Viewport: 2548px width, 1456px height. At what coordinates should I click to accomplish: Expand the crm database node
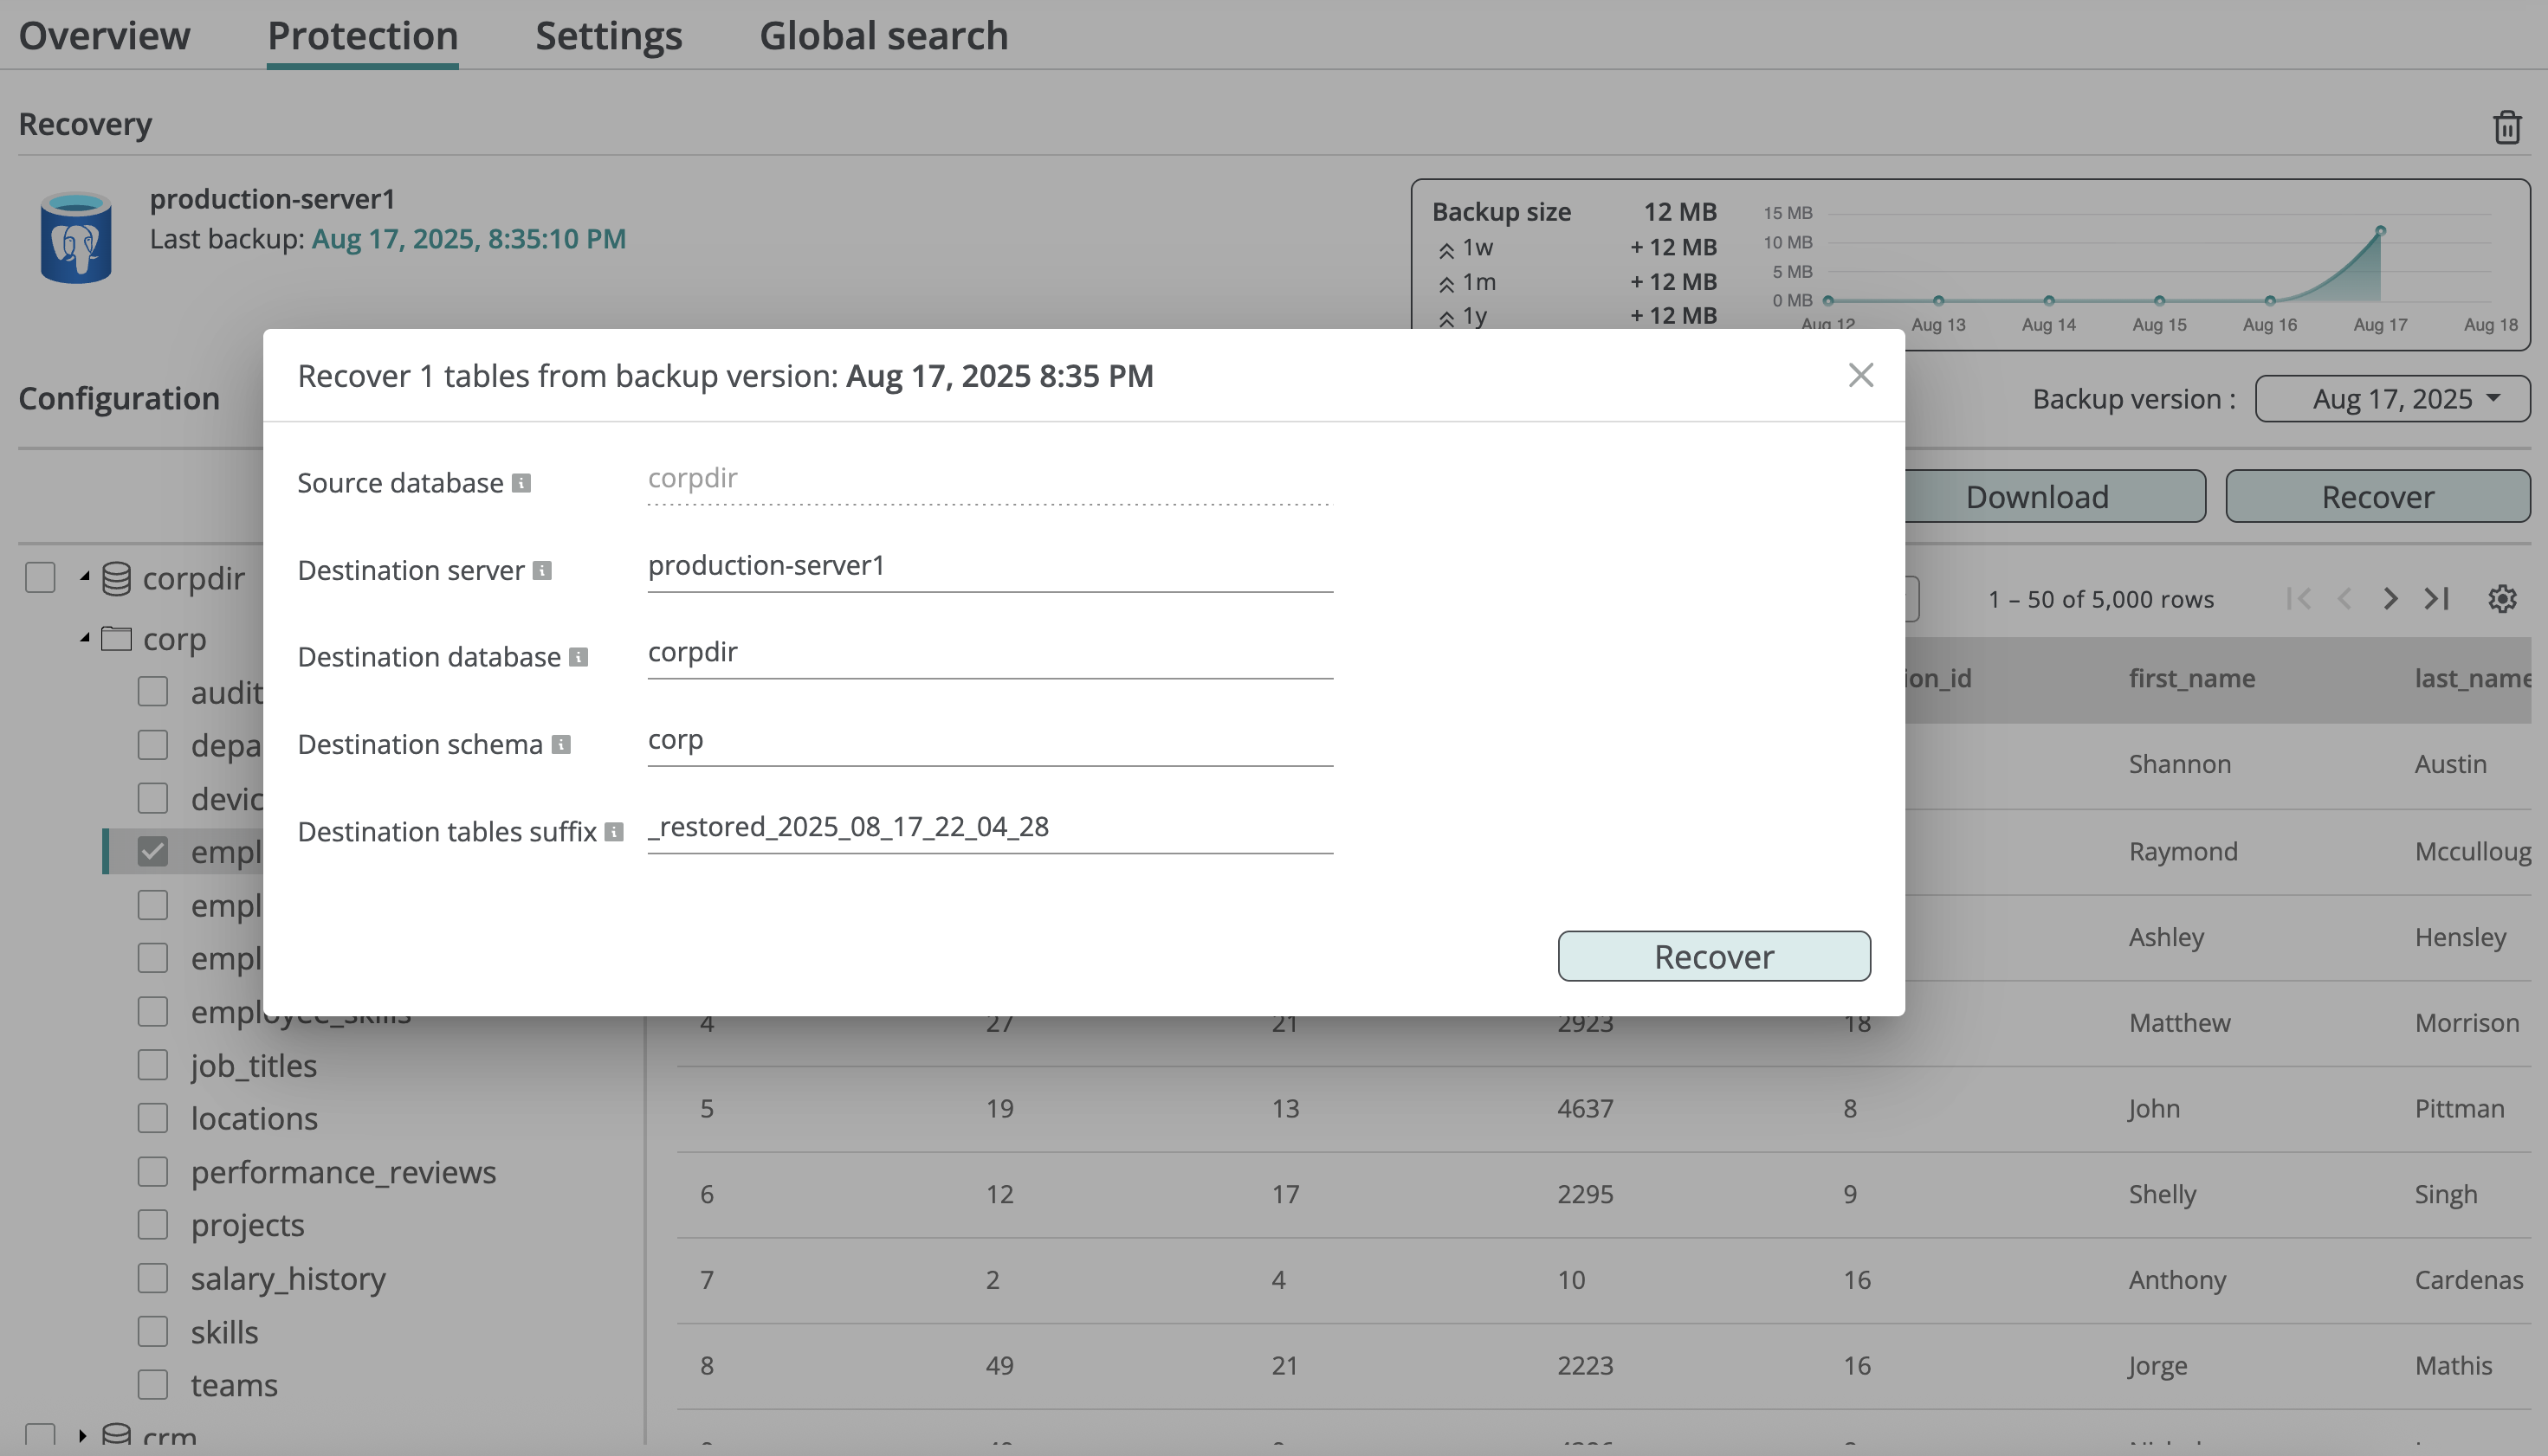click(83, 1436)
